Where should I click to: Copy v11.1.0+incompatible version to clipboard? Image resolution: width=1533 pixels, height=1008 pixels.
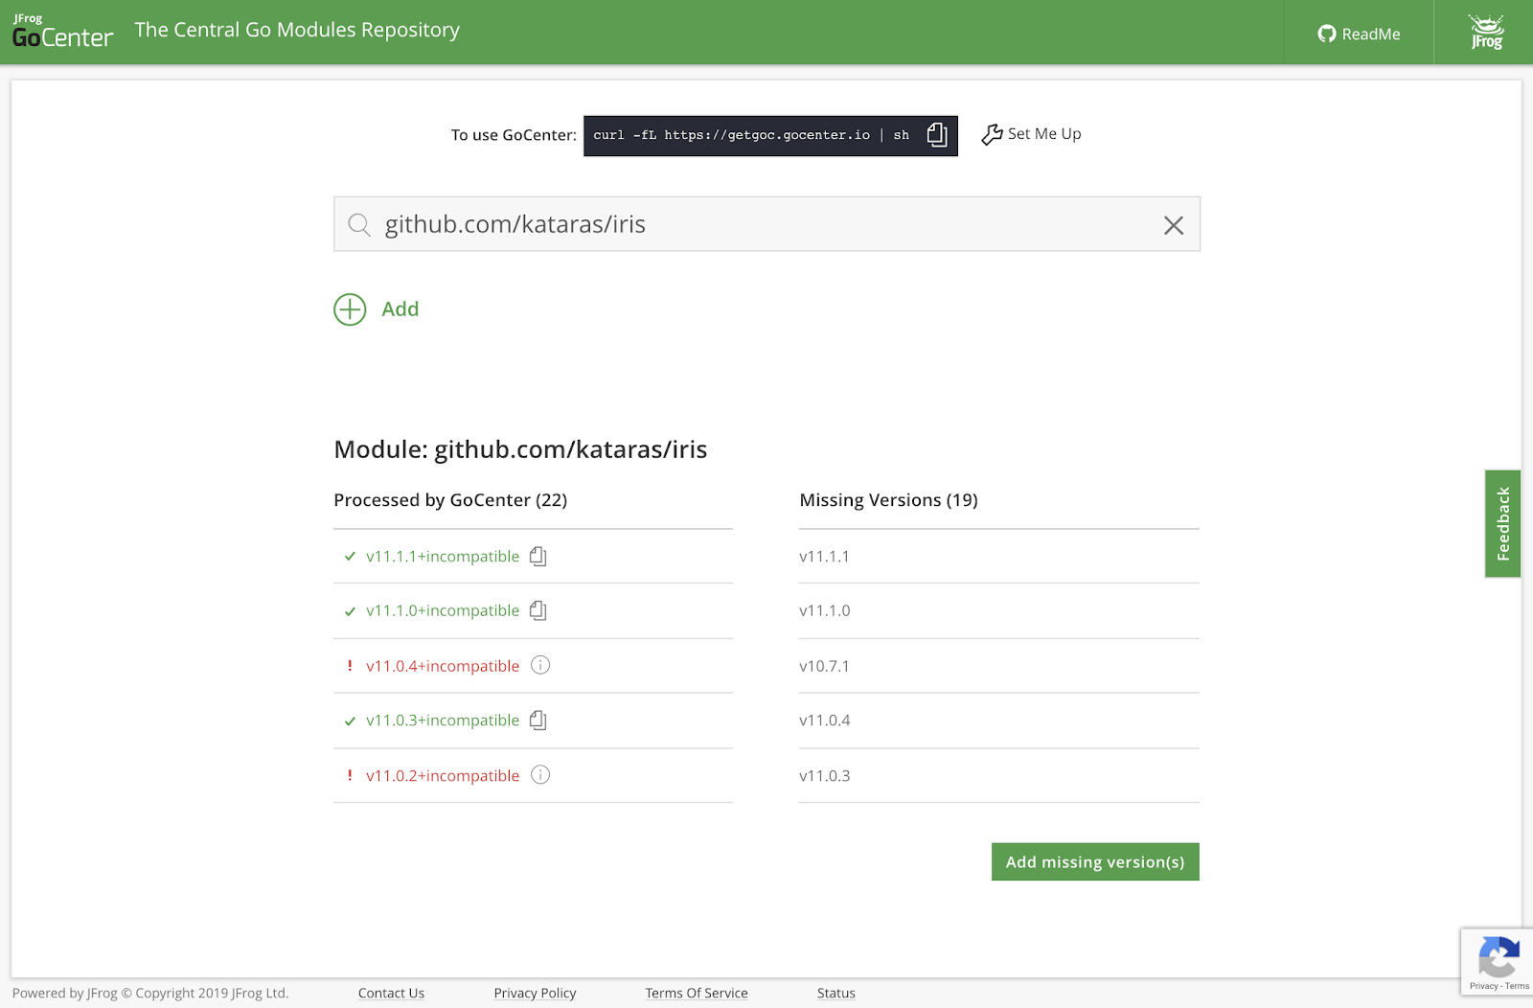pos(538,611)
